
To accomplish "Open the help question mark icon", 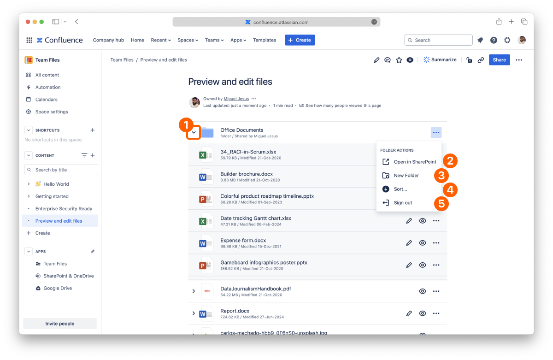I will pos(494,40).
